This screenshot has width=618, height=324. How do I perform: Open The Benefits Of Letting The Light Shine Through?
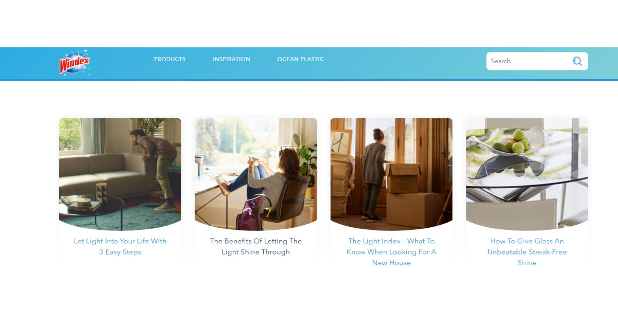[x=256, y=246]
